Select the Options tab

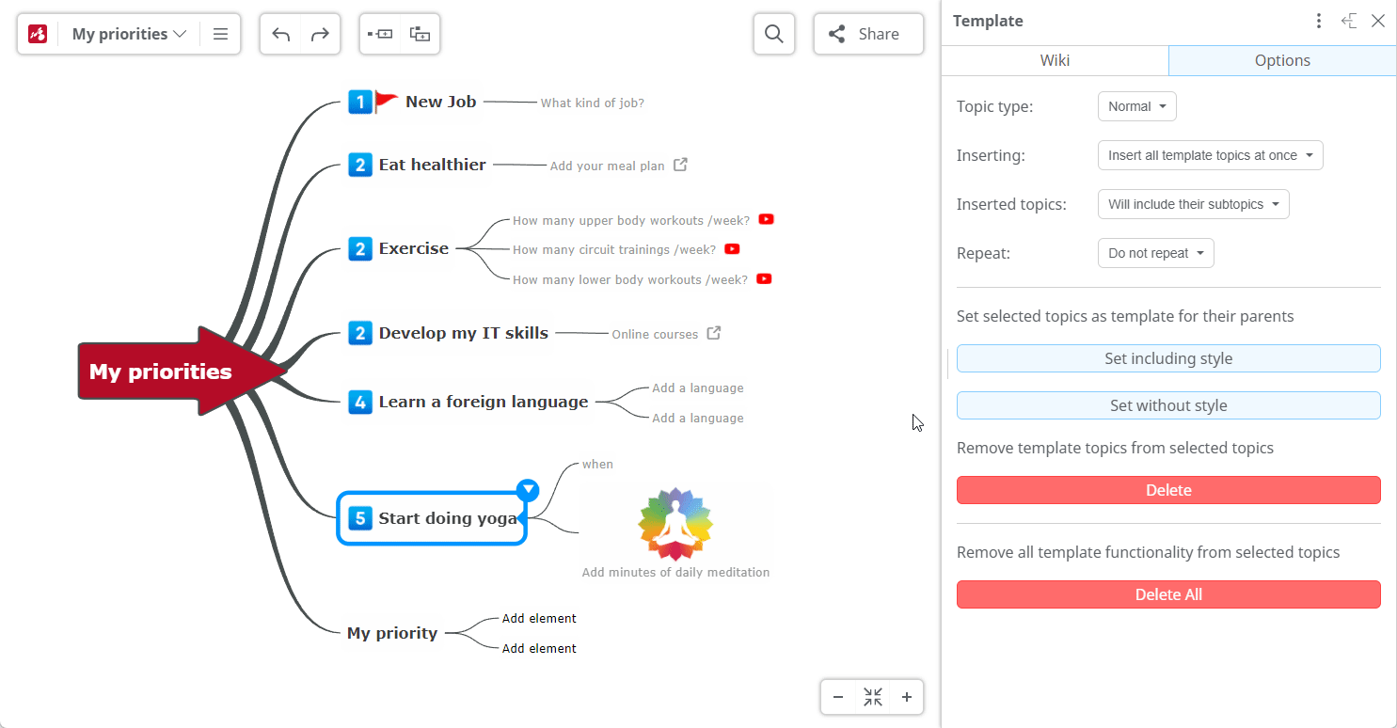click(1282, 60)
